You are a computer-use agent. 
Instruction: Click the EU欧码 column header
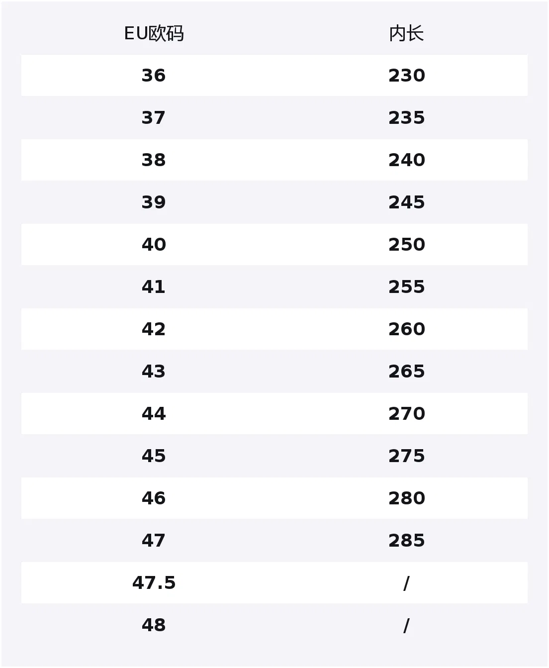154,33
